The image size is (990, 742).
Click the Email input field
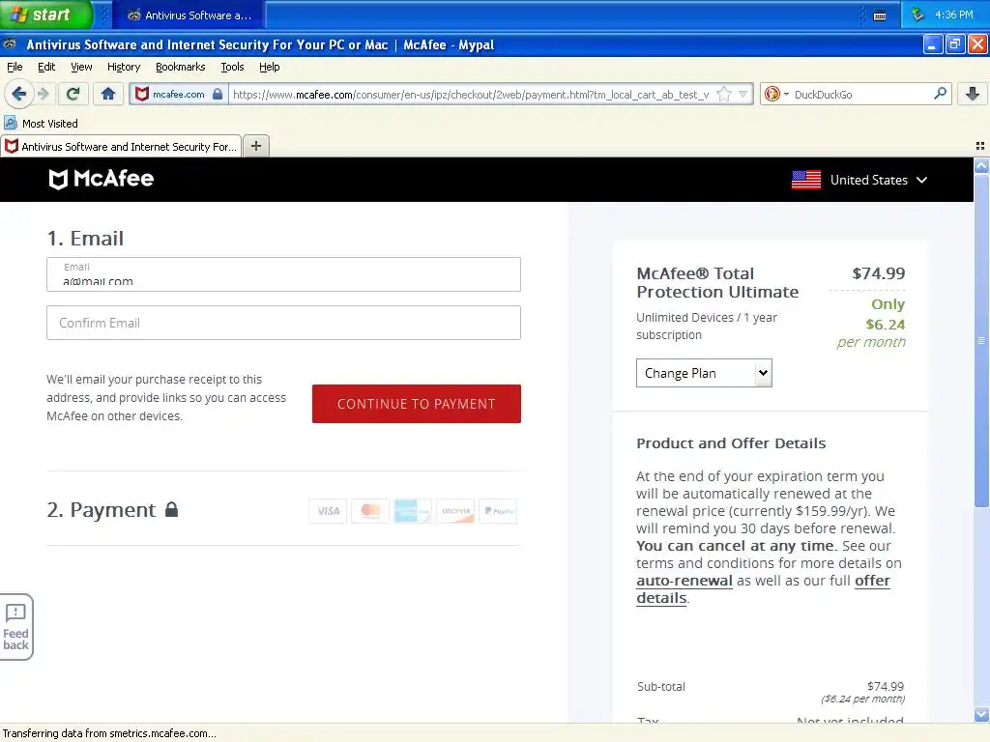point(283,274)
